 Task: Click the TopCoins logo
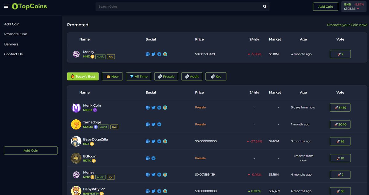coord(29,6)
